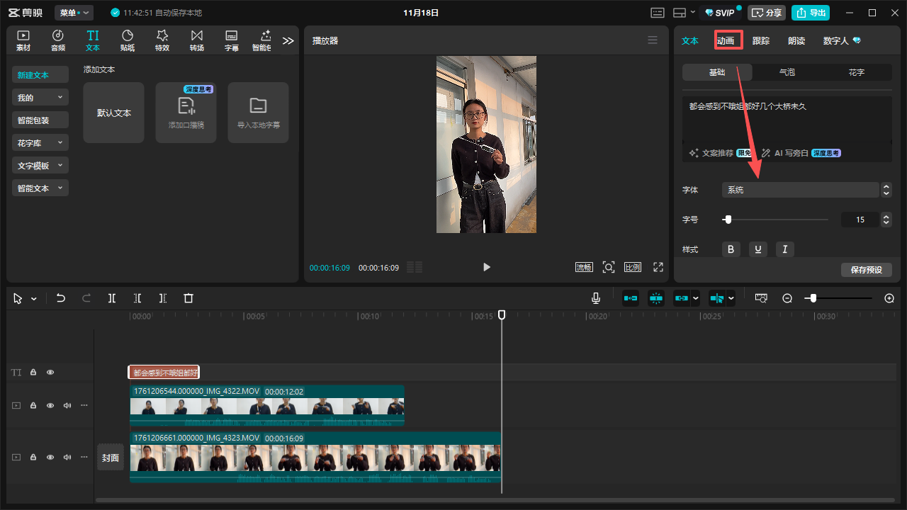The image size is (907, 510).
Task: Click the split clip tool icon
Action: pyautogui.click(x=112, y=298)
